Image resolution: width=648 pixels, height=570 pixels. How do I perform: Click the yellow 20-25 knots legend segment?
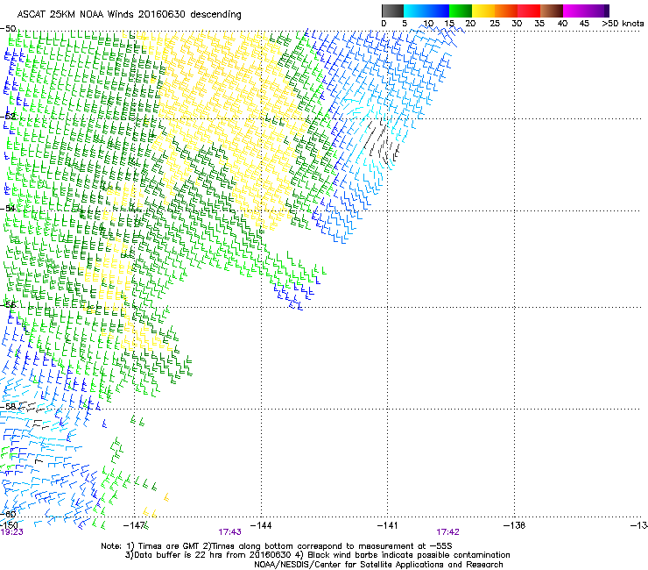(x=483, y=11)
